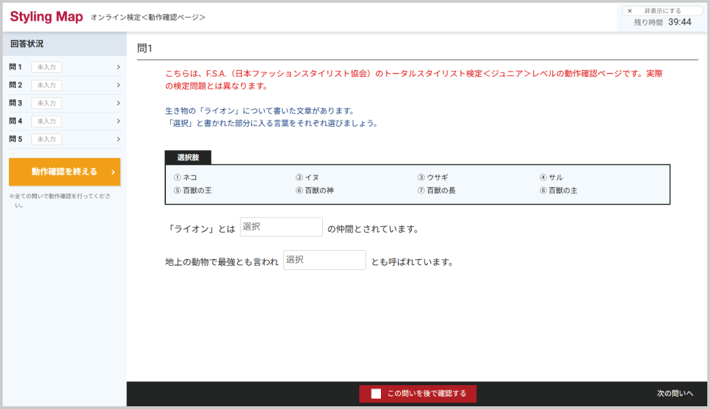Check the この問いを後で確認する checkbox
The width and height of the screenshot is (710, 409).
coord(375,393)
